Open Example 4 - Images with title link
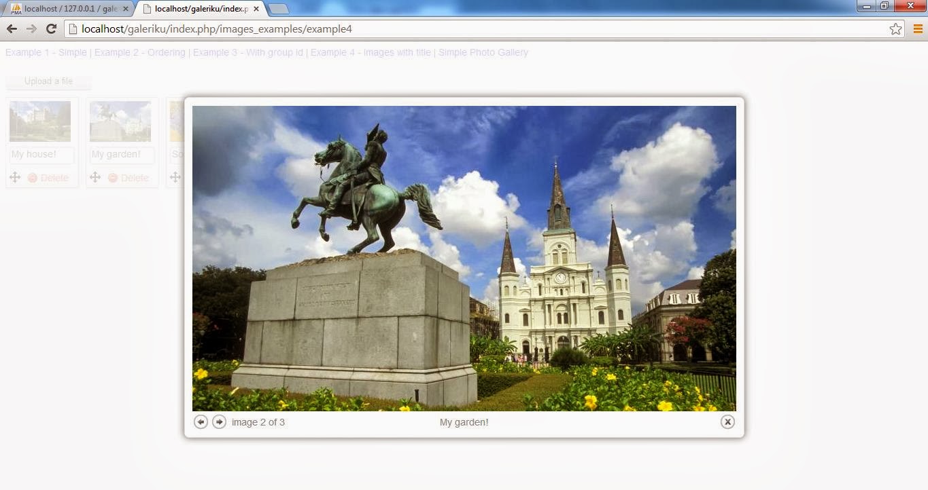The width and height of the screenshot is (928, 490). 371,52
